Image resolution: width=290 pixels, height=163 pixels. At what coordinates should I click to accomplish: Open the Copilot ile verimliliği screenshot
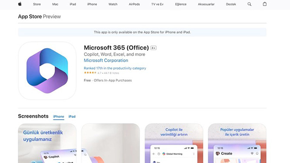pos(174,143)
